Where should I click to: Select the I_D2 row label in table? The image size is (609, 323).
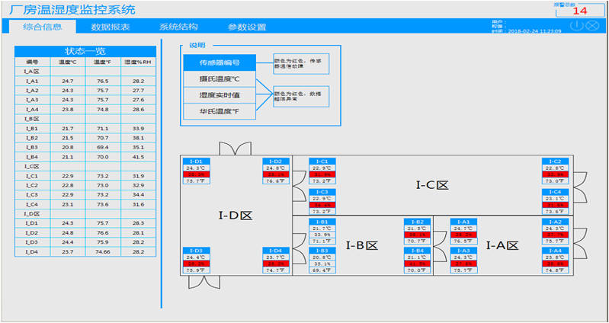pos(32,233)
